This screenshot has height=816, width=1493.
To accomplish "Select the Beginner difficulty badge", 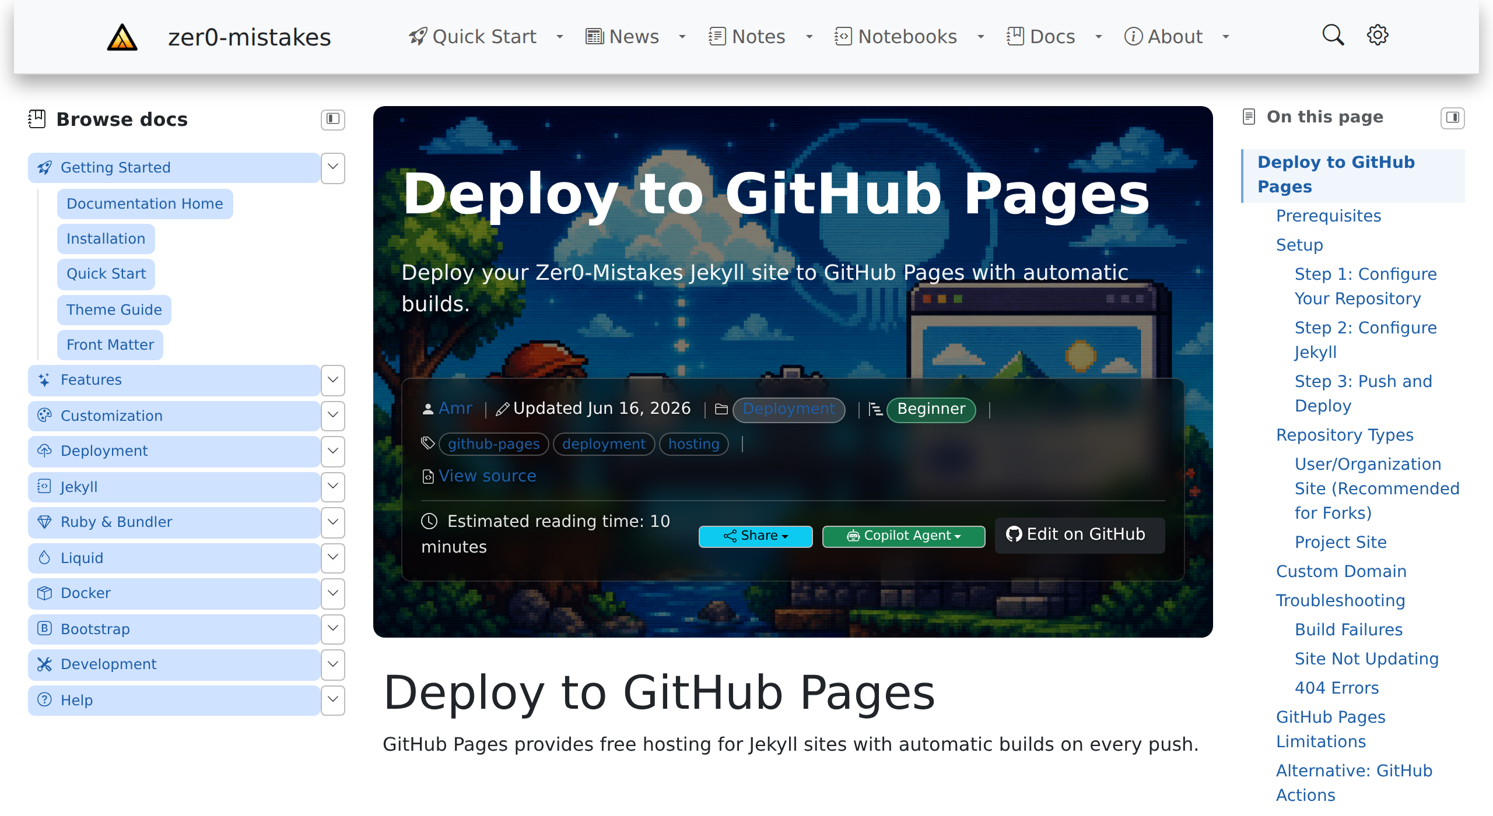I will [931, 410].
